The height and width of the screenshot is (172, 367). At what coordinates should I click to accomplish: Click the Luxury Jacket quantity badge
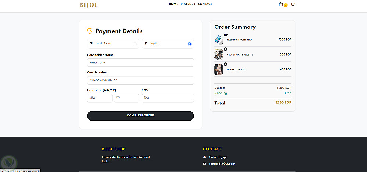pyautogui.click(x=225, y=64)
